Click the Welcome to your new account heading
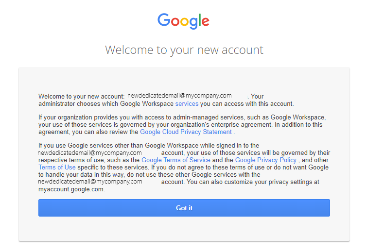Image resolution: width=367 pixels, height=252 pixels. (x=184, y=50)
